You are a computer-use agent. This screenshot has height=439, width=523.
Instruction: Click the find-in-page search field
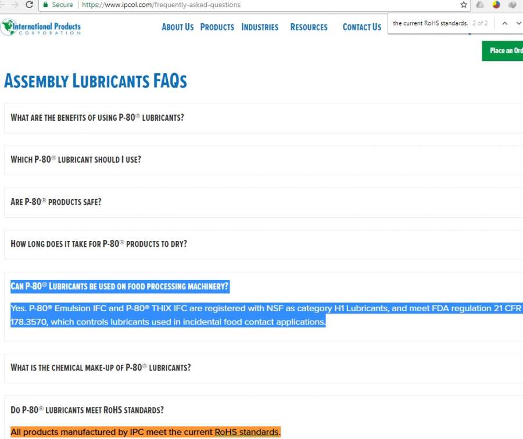pos(430,23)
